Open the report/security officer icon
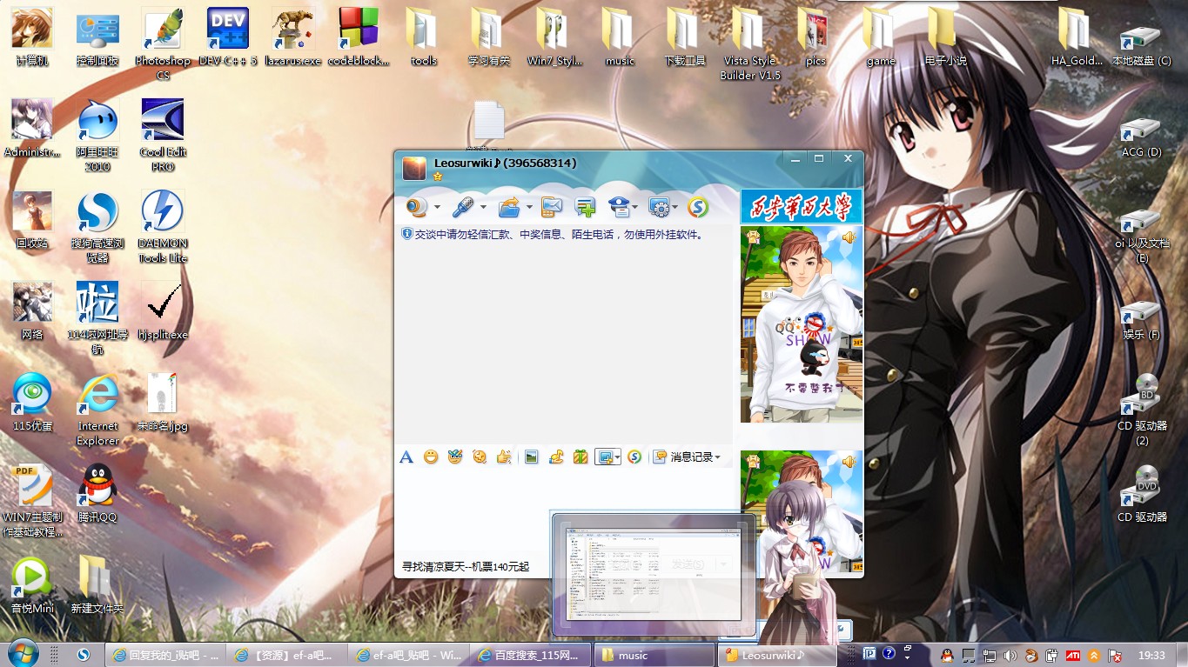1188x667 pixels. tap(619, 207)
